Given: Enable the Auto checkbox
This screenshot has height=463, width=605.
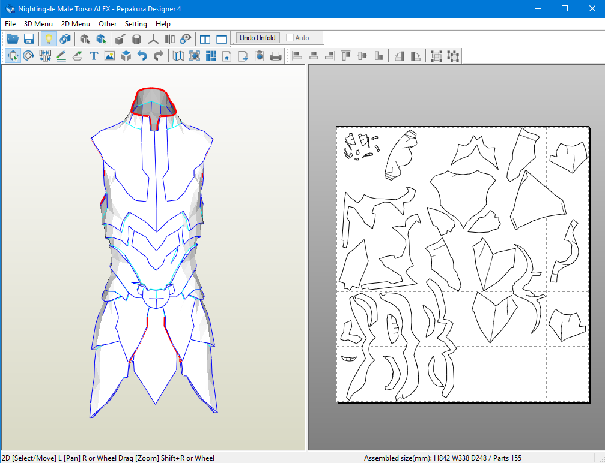Looking at the screenshot, I should 291,38.
